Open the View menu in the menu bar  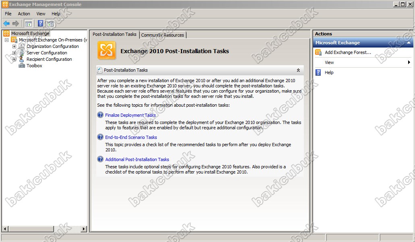click(x=41, y=14)
